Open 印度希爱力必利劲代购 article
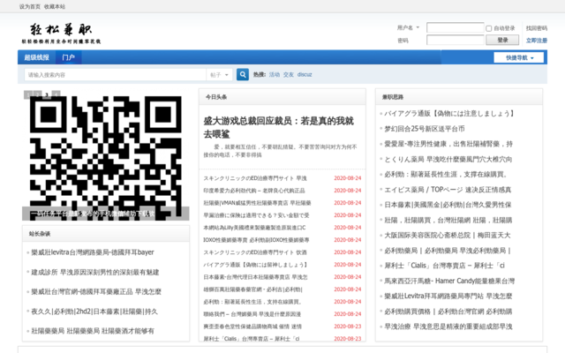565x353 pixels. coord(254,191)
